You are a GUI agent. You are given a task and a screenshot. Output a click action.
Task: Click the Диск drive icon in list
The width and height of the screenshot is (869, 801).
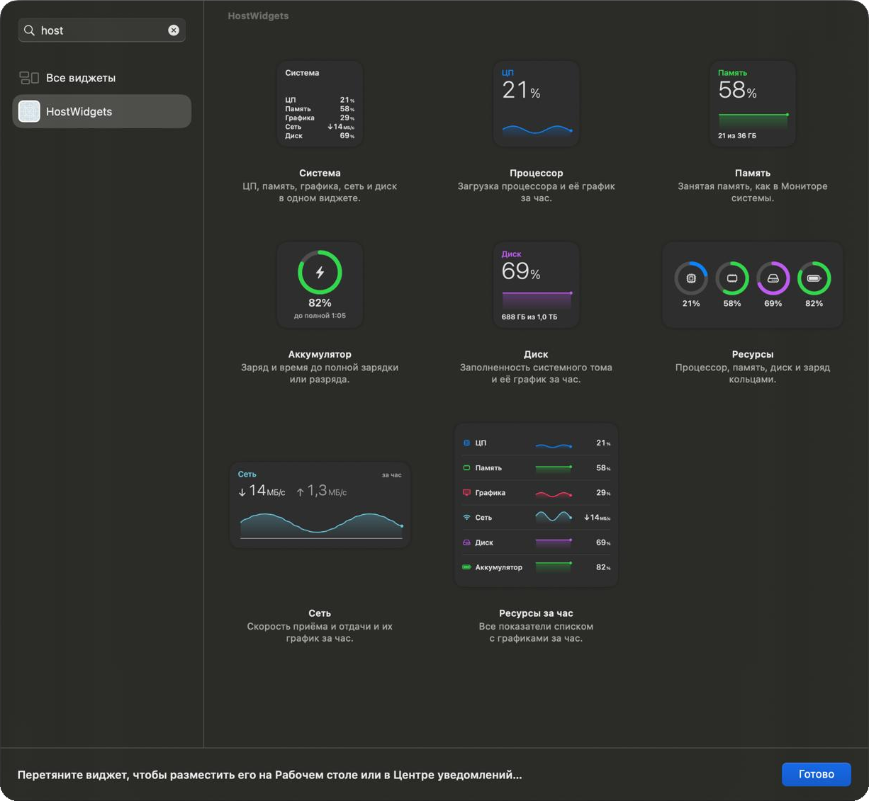click(466, 542)
